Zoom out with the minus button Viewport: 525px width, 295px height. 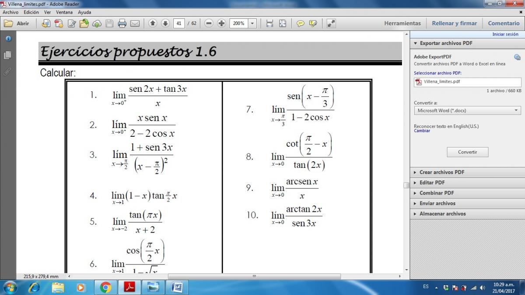[209, 24]
